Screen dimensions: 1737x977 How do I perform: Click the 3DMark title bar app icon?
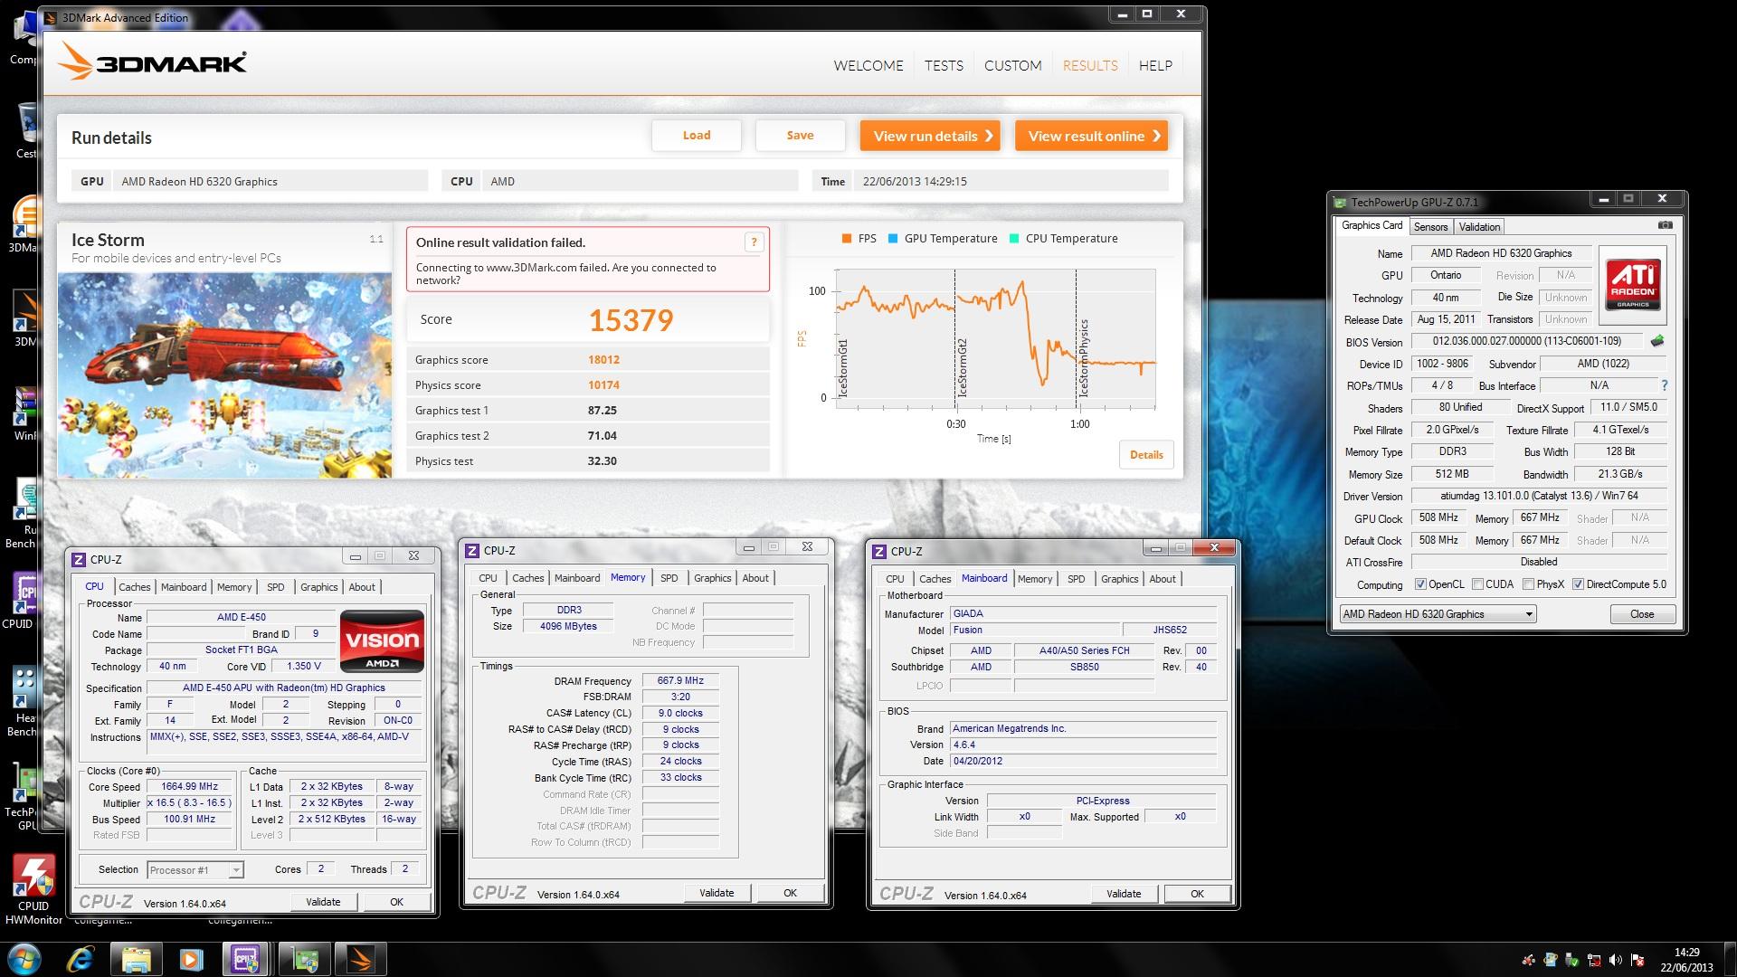pyautogui.click(x=50, y=17)
